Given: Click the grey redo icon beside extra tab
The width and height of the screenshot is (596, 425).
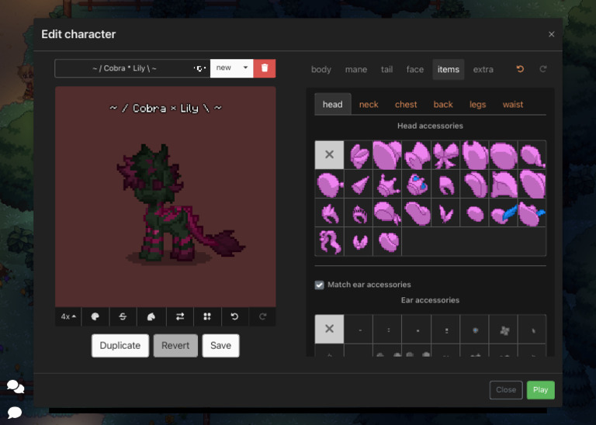Looking at the screenshot, I should tap(543, 69).
